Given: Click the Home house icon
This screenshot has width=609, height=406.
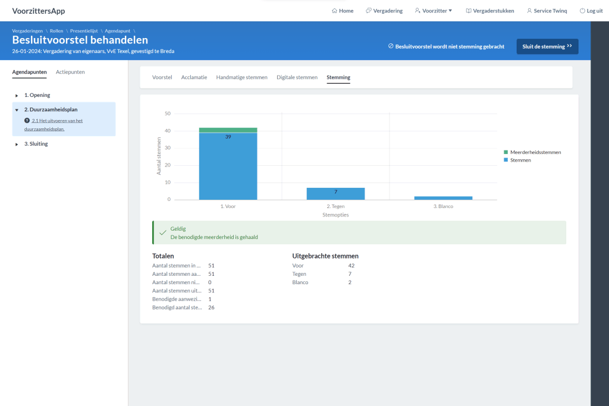Looking at the screenshot, I should 335,11.
